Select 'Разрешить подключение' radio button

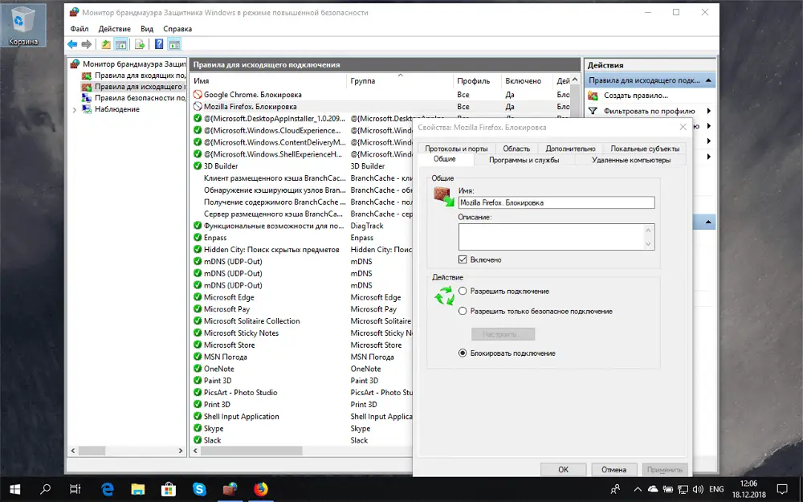463,291
